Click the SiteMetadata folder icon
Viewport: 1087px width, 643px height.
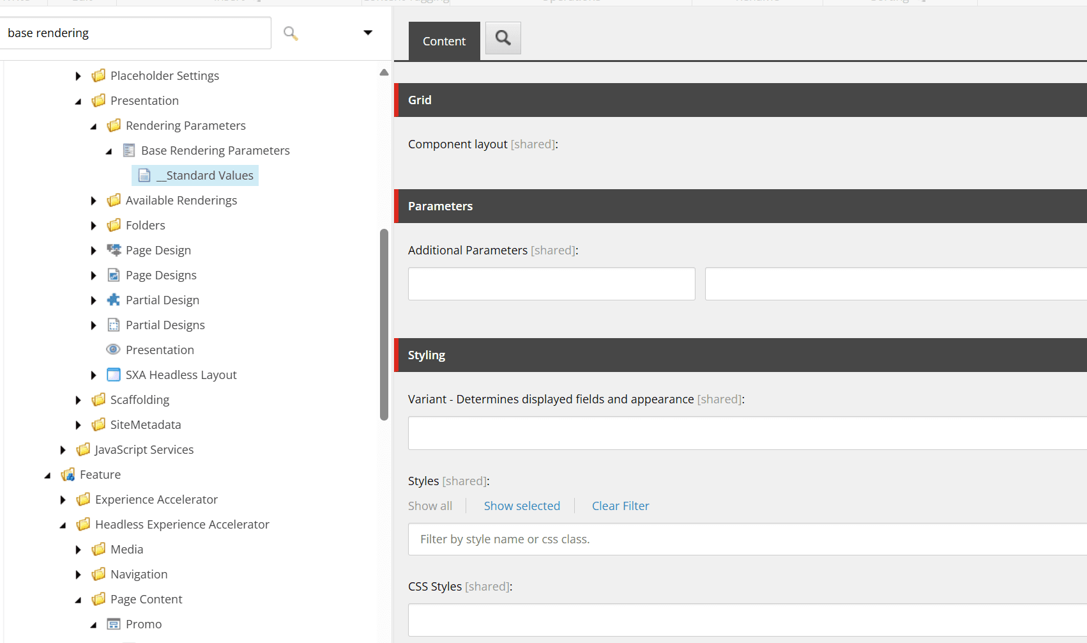click(x=98, y=424)
